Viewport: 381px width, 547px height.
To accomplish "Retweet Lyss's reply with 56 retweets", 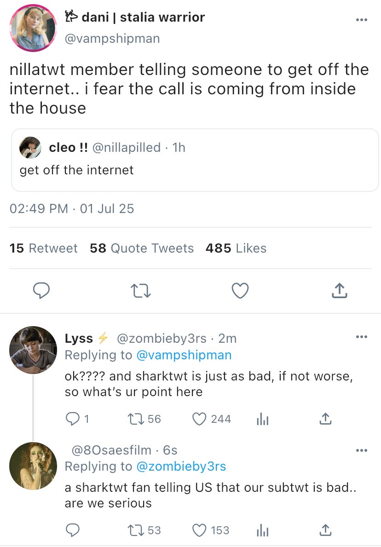I will (x=137, y=419).
